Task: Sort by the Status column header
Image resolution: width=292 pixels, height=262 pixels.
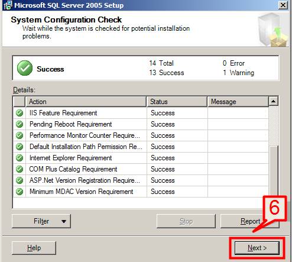Action: coord(177,102)
